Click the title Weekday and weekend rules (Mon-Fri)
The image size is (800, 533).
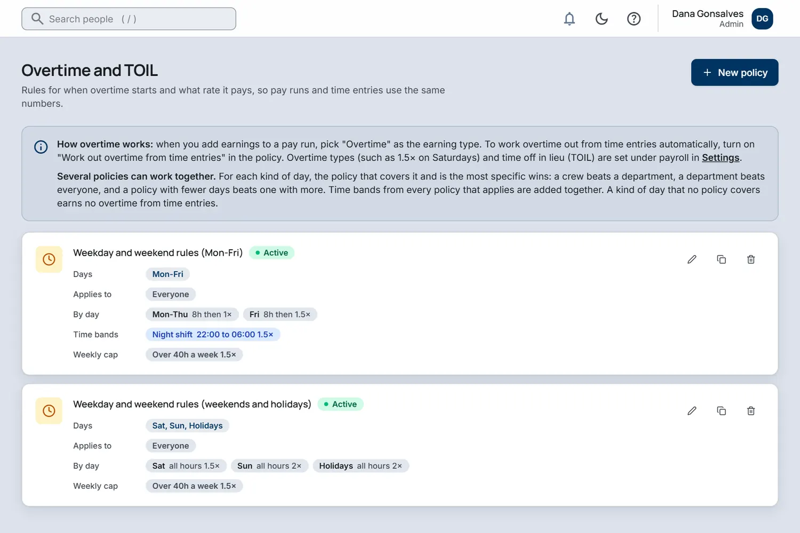tap(158, 253)
